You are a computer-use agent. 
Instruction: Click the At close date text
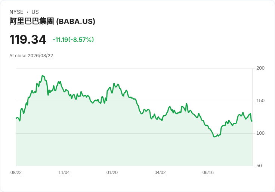pyautogui.click(x=31, y=56)
